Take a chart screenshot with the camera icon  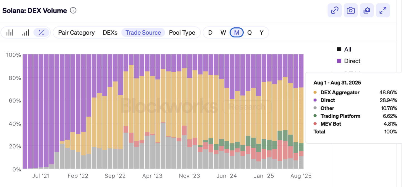pos(351,11)
